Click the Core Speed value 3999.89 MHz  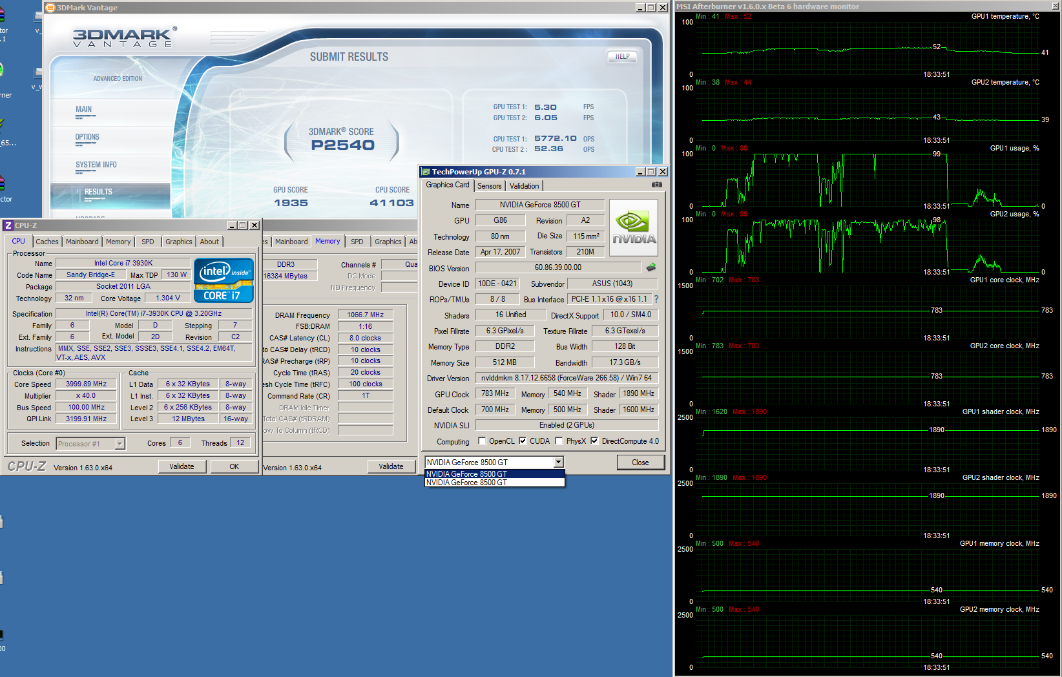click(x=86, y=384)
